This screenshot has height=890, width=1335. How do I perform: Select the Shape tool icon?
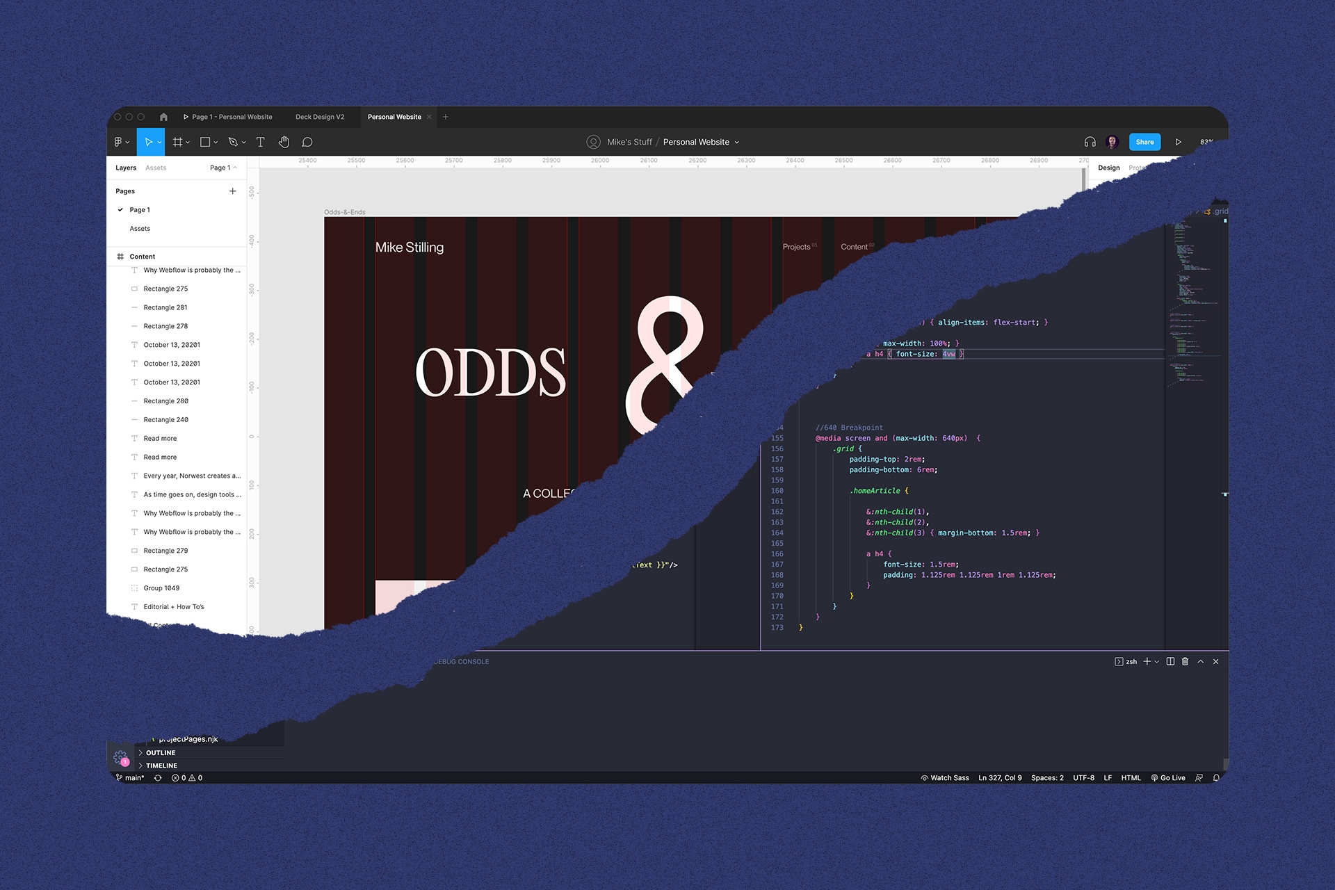click(207, 142)
